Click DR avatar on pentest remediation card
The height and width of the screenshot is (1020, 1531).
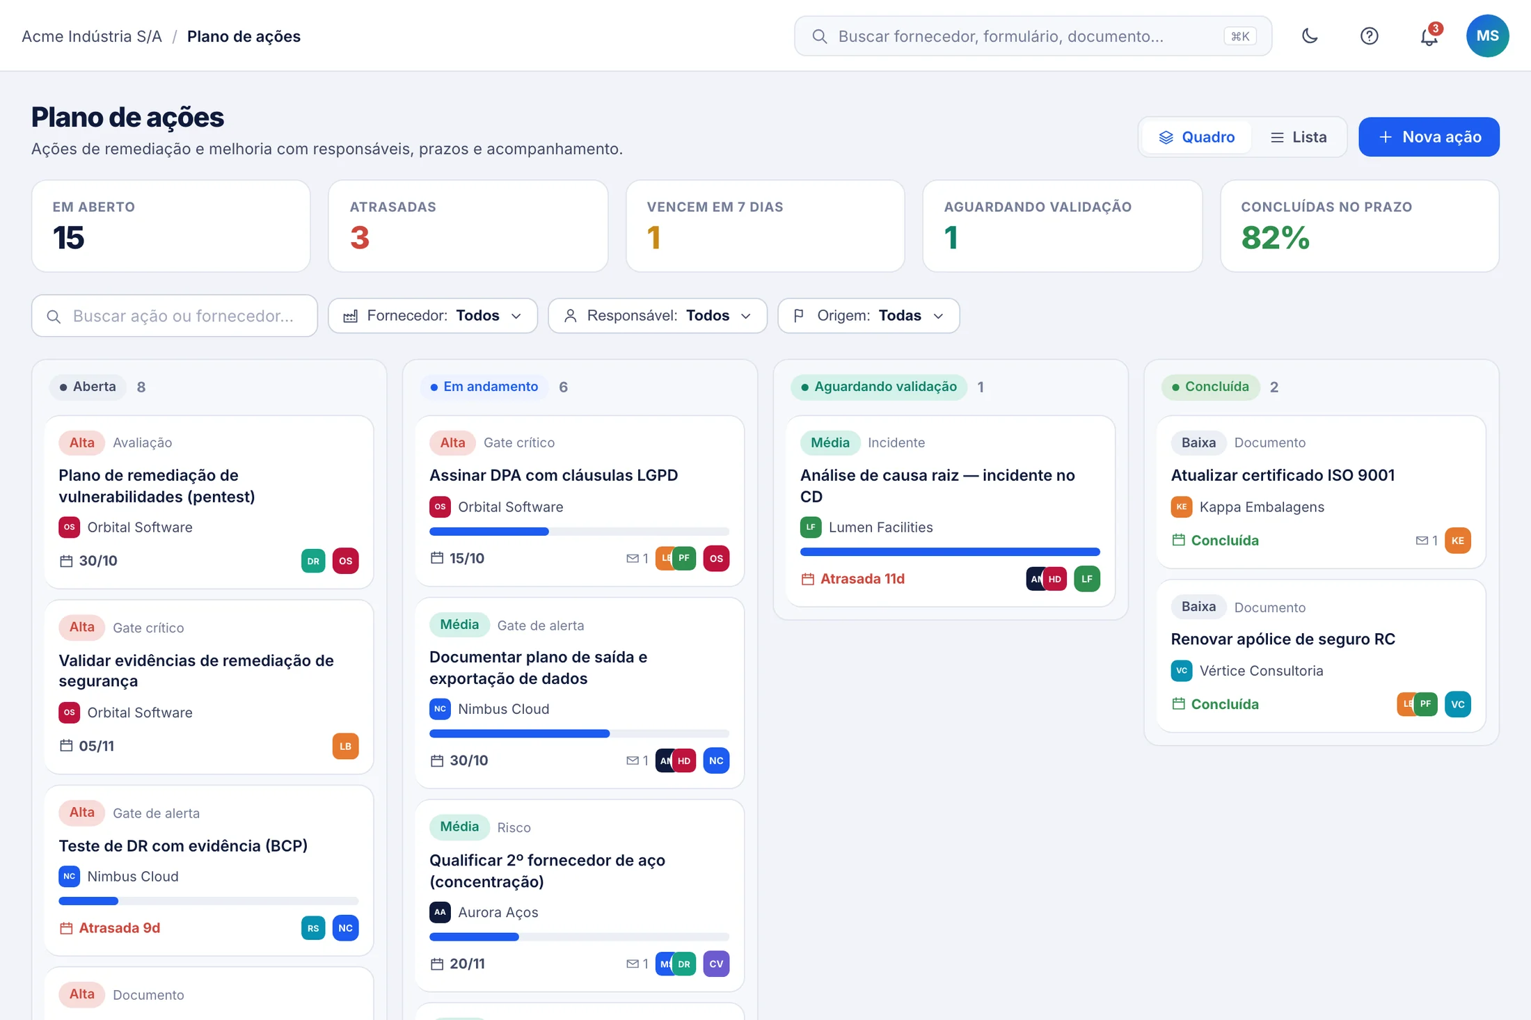click(313, 561)
